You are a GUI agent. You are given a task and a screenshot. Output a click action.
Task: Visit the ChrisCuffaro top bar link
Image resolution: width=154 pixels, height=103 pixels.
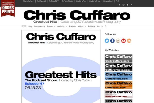[x=28, y=1]
